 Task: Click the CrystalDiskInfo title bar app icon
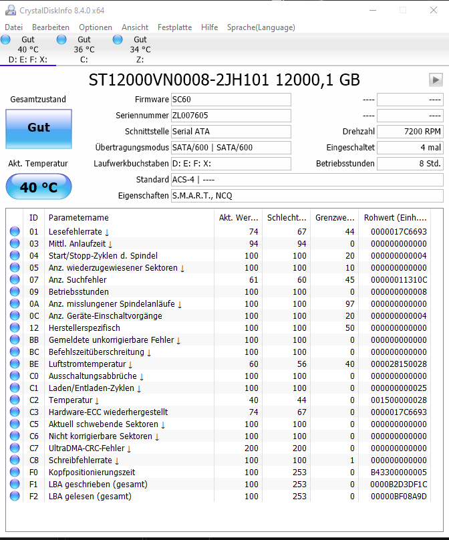pyautogui.click(x=11, y=10)
